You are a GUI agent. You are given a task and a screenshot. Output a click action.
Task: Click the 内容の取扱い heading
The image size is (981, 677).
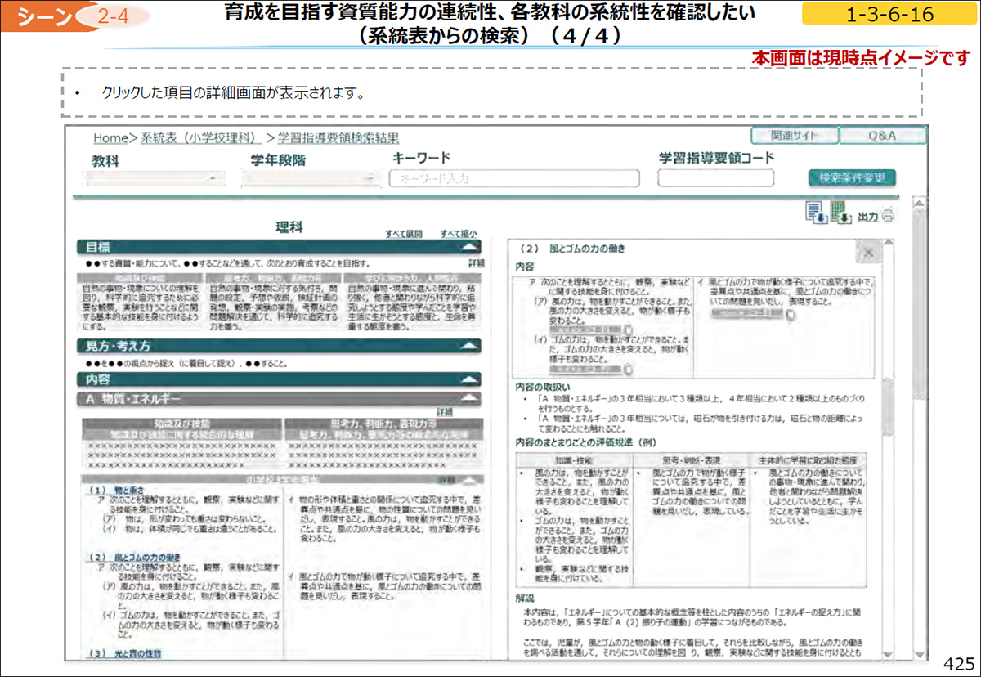pos(543,387)
